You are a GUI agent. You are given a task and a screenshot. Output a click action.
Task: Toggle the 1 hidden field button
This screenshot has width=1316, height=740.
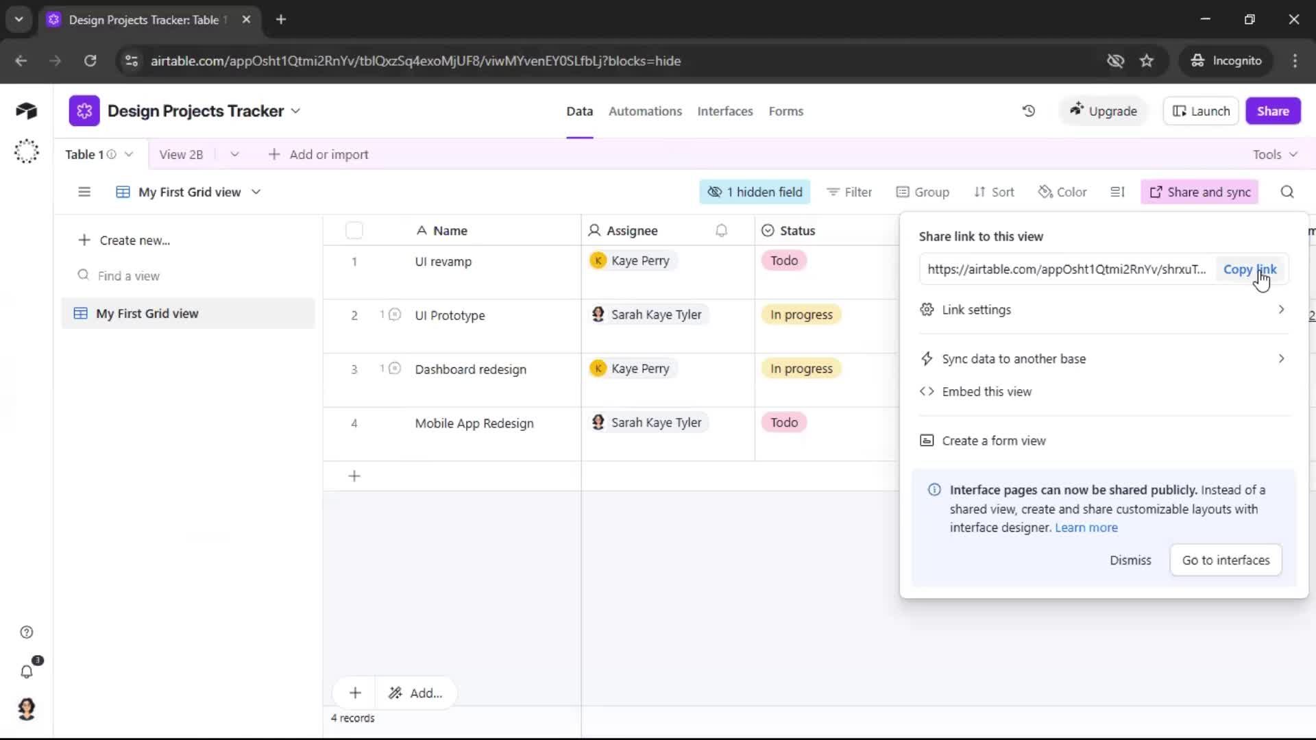[x=755, y=192]
